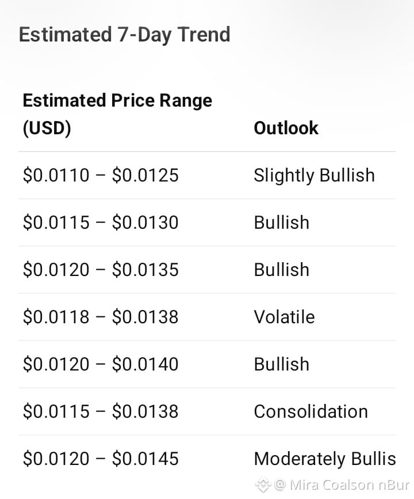Click Bullish outlook beside $0.0120 – $0.0135
The height and width of the screenshot is (499, 414).
pos(282,270)
